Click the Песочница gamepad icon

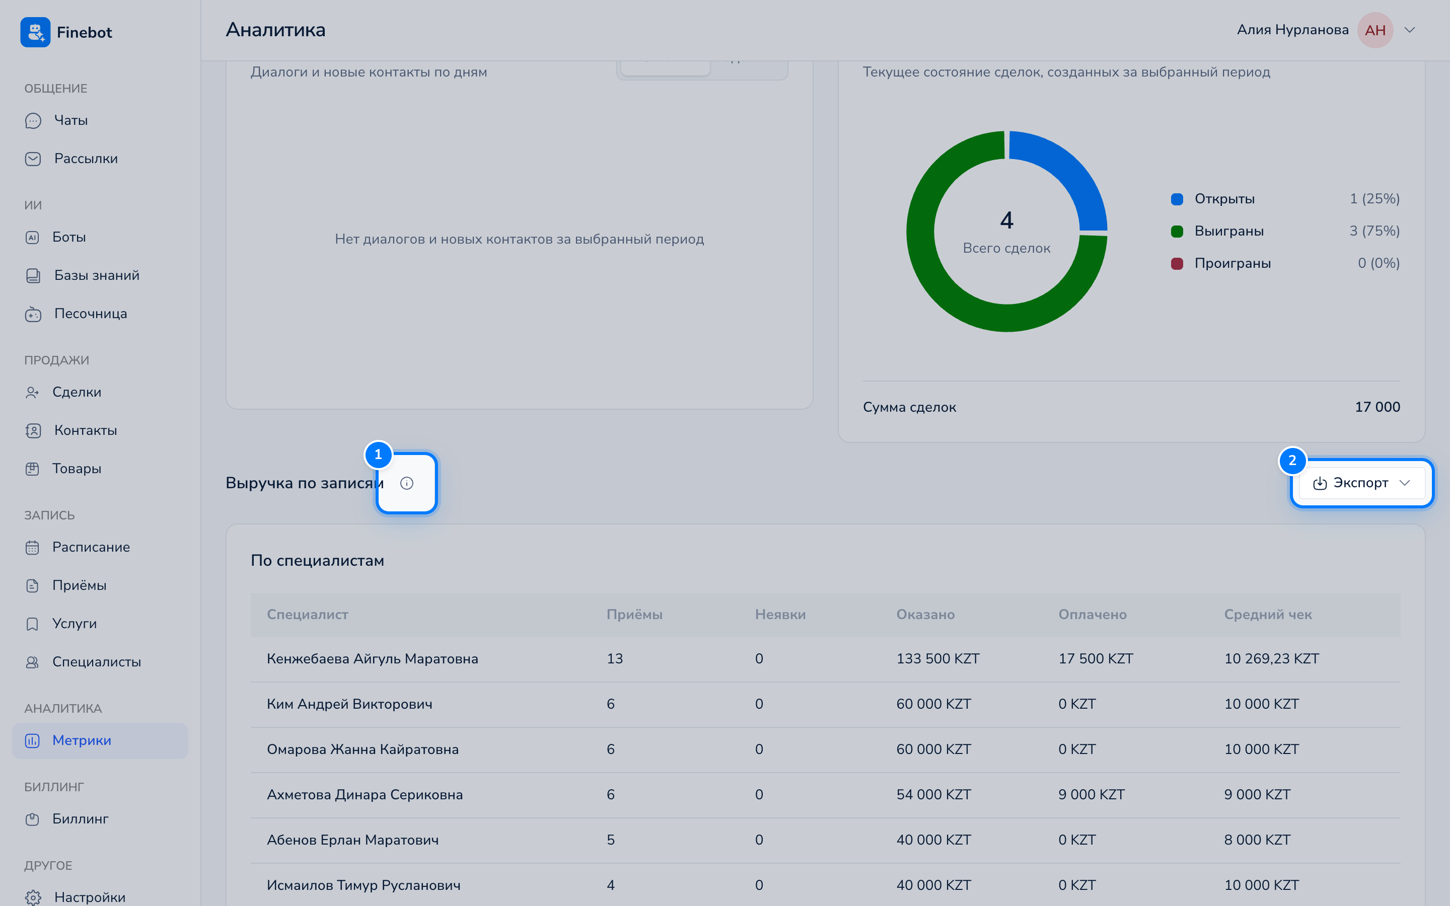click(x=33, y=314)
